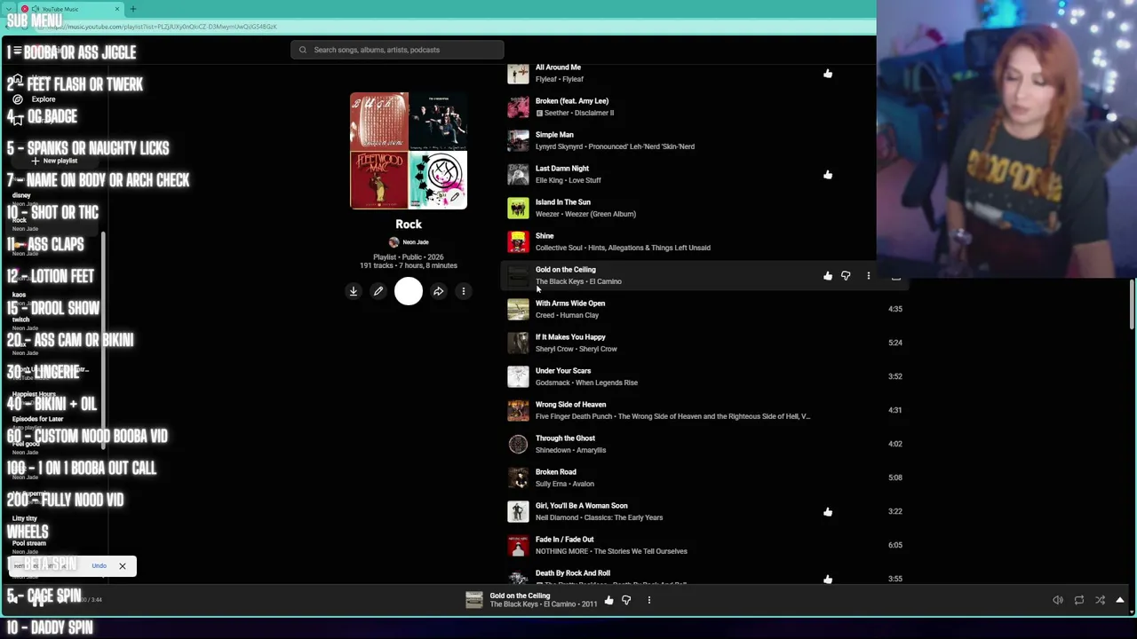This screenshot has width=1137, height=639.
Task: Open player bar song options menu
Action: [649, 601]
